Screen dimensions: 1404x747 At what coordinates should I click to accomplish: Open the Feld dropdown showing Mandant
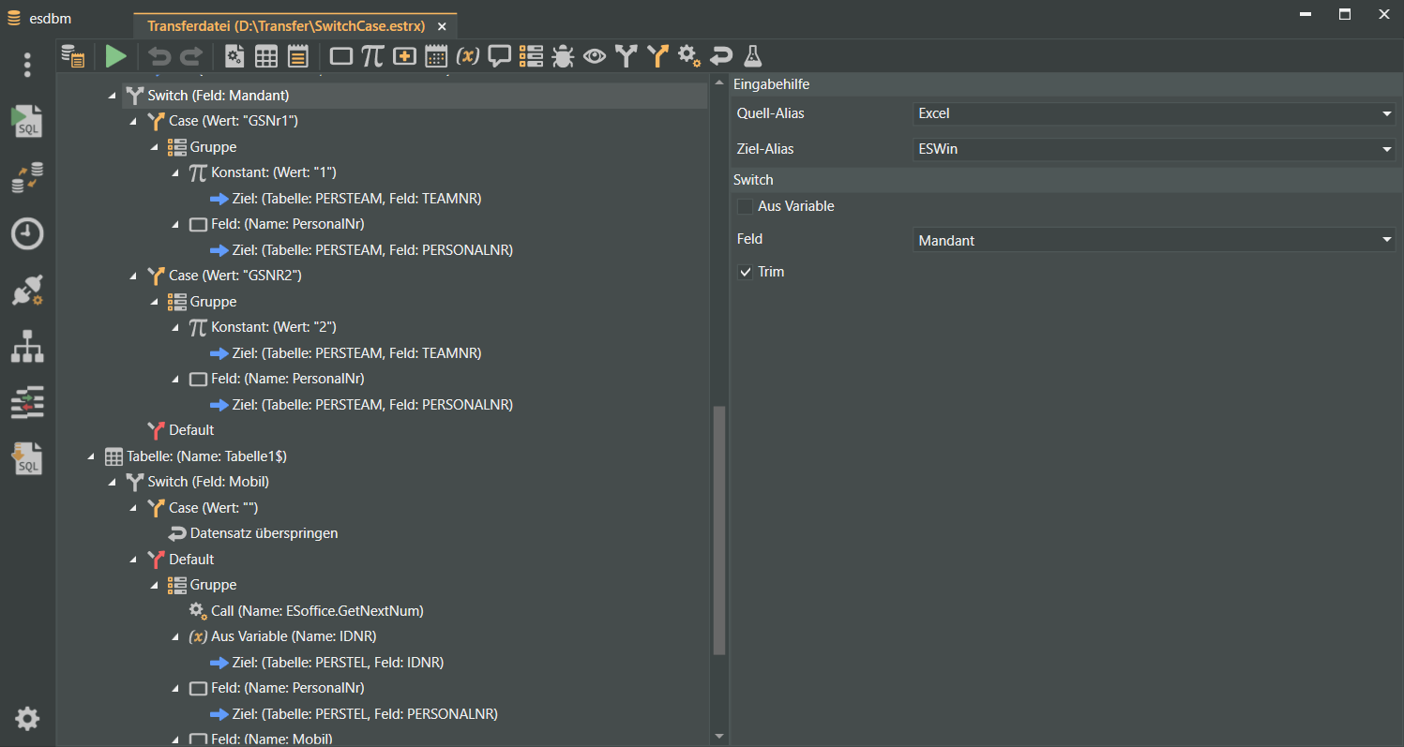[1155, 240]
